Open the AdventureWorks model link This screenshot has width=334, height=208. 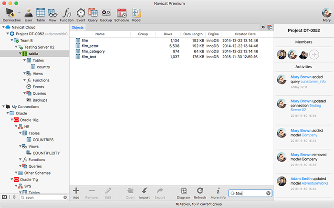(x=315, y=183)
